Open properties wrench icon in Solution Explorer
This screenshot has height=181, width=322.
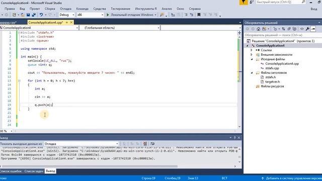[307, 29]
